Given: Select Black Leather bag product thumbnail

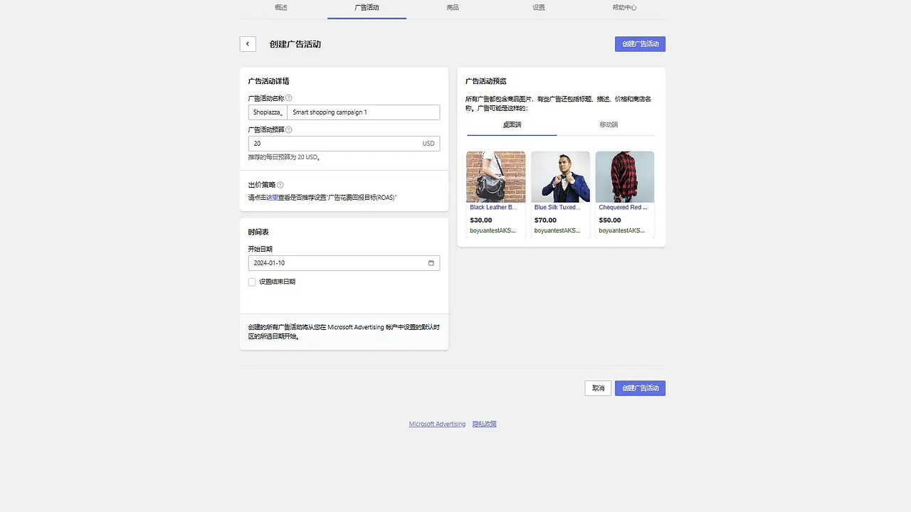Looking at the screenshot, I should (496, 177).
